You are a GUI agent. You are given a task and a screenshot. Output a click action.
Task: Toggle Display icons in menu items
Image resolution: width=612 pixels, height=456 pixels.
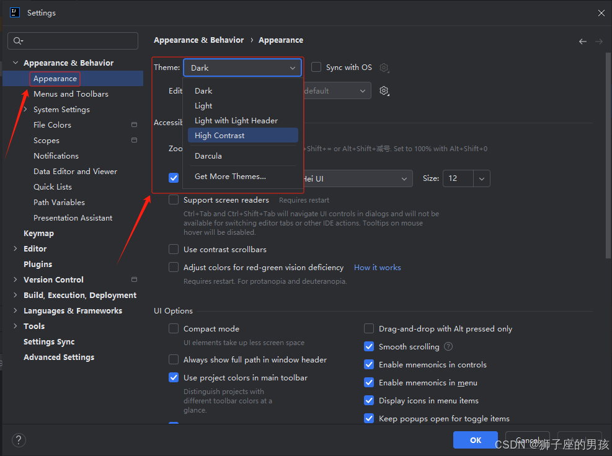369,400
